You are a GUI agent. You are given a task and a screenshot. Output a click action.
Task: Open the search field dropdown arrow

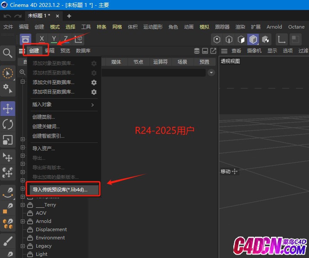(211, 73)
